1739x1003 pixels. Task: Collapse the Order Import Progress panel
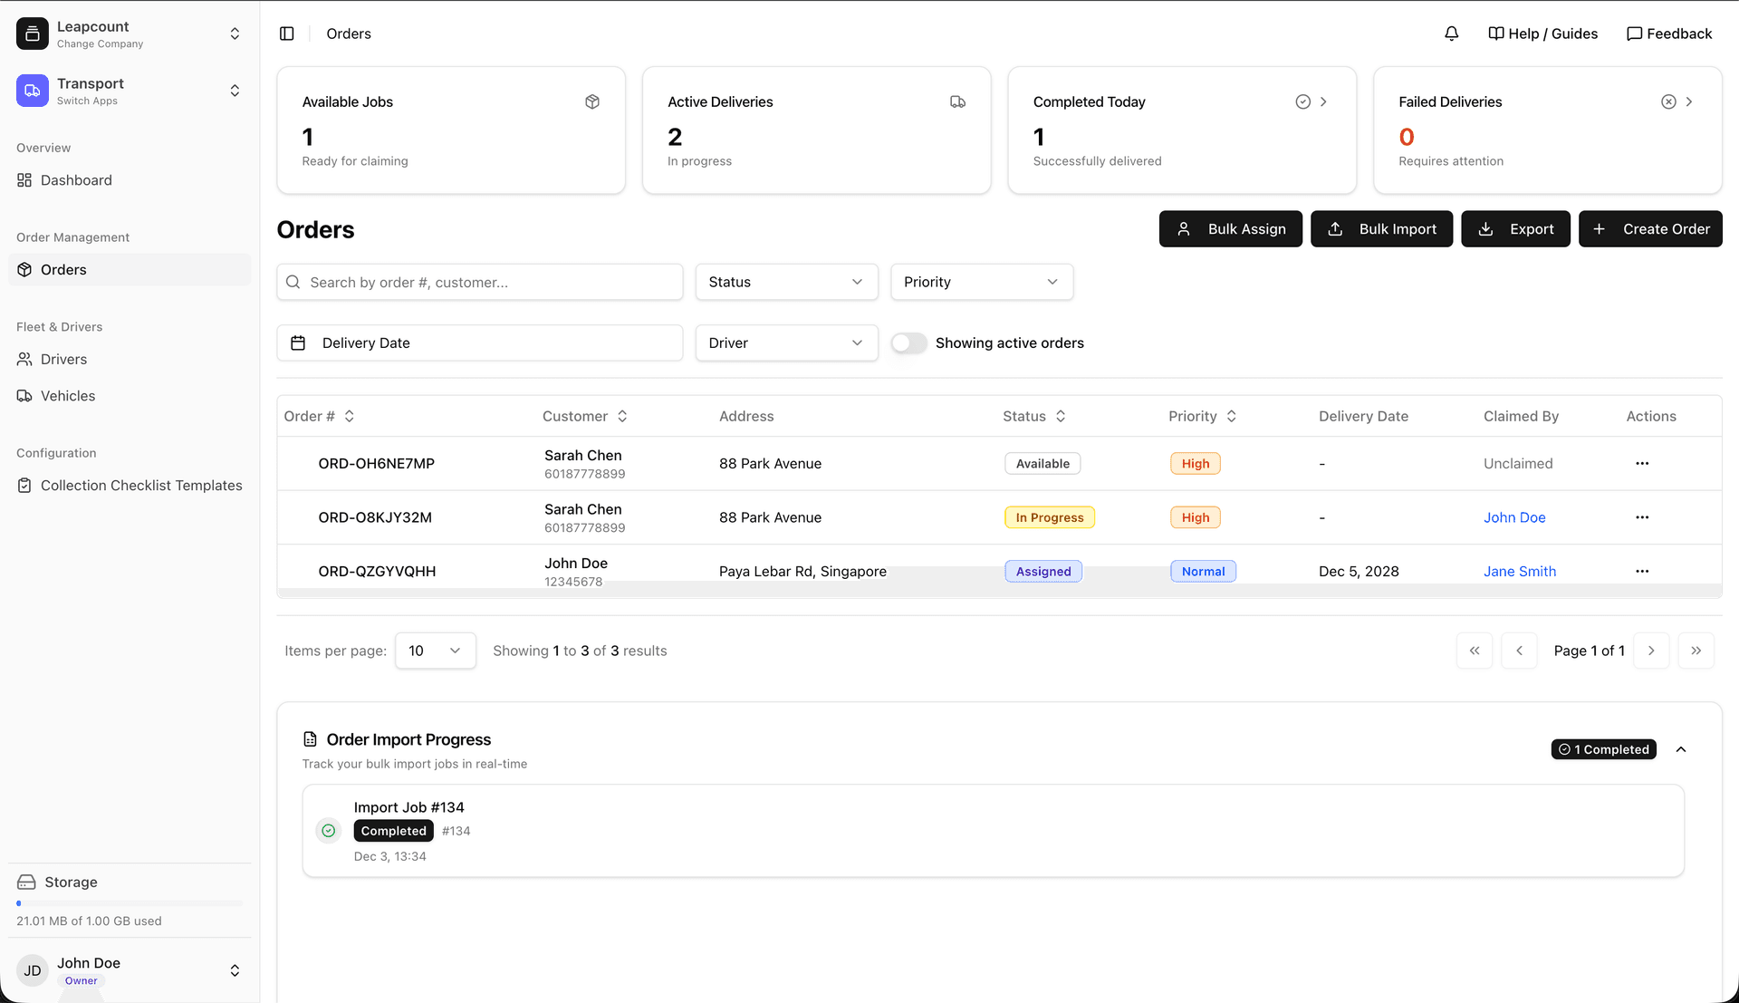click(1682, 749)
